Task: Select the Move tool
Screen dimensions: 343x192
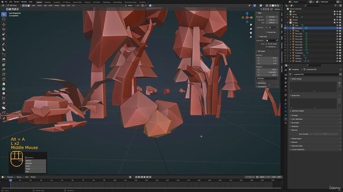Action: click(x=4, y=25)
